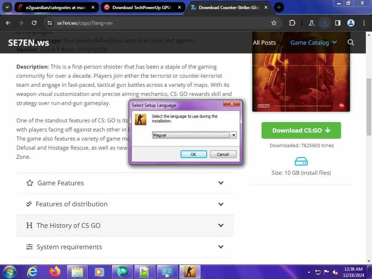Click OK in Select Setup Language dialog
The height and width of the screenshot is (279, 372).
pyautogui.click(x=194, y=154)
